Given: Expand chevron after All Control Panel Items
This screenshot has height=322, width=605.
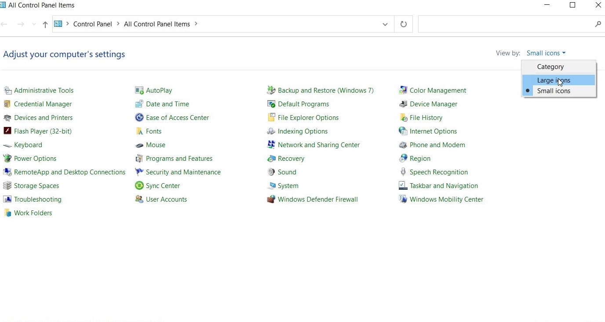Looking at the screenshot, I should pos(196,24).
